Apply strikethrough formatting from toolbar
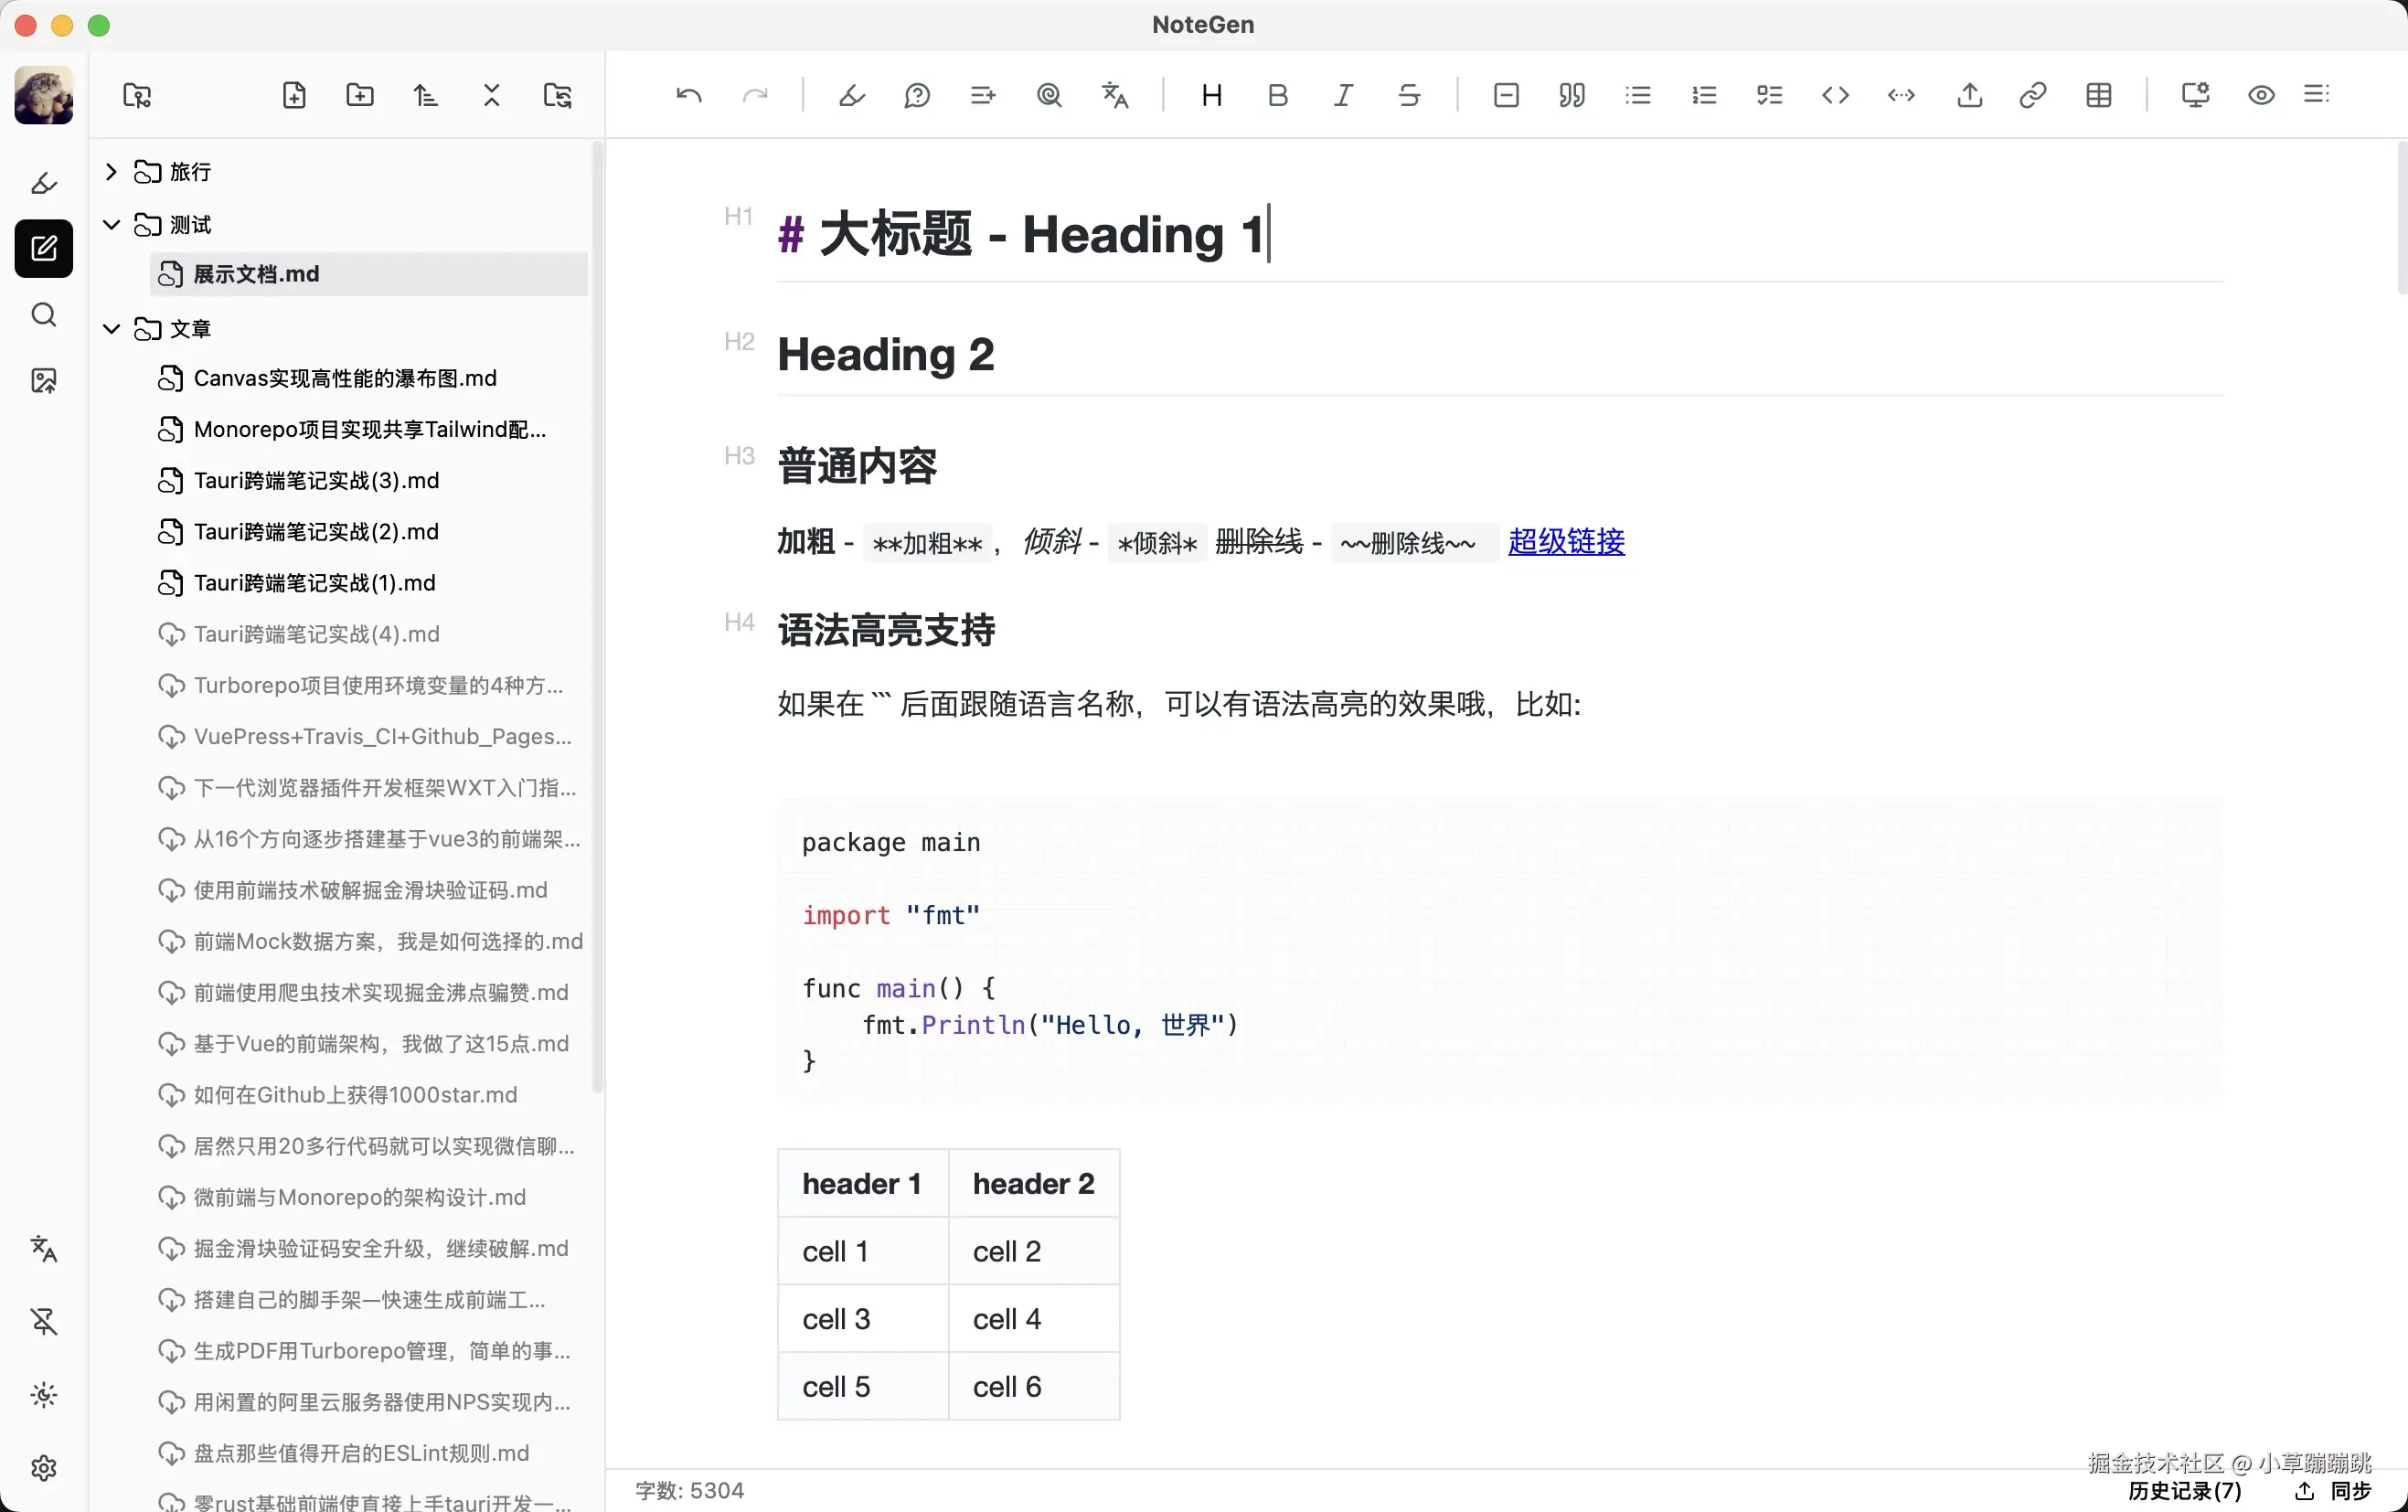2408x1512 pixels. [1409, 95]
